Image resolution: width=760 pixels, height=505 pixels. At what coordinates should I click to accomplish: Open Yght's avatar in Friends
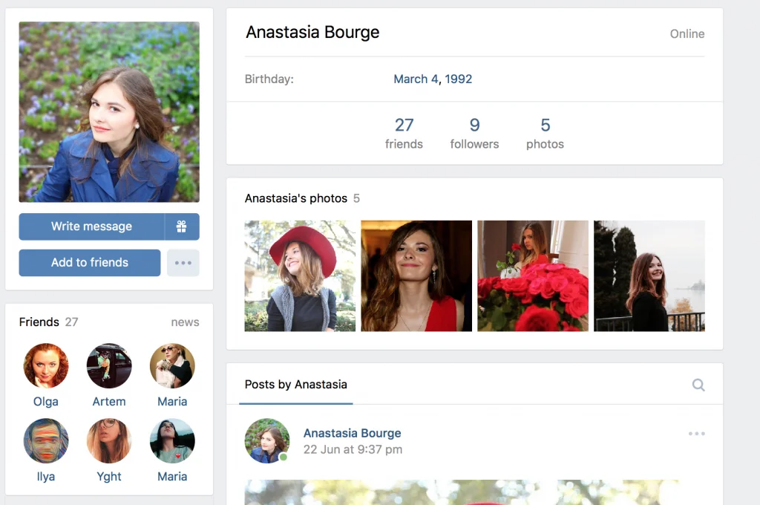(109, 441)
